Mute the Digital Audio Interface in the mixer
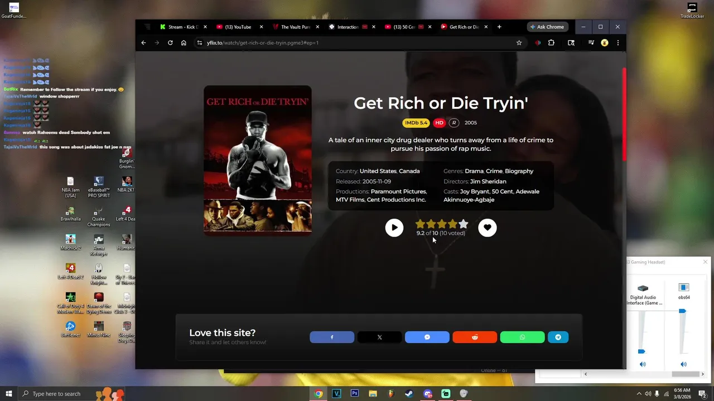Viewport: 714px width, 401px height. 643,364
